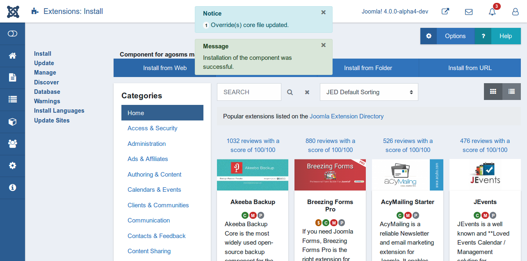Go to Update Sites in submenu
The width and height of the screenshot is (527, 261).
(x=52, y=120)
